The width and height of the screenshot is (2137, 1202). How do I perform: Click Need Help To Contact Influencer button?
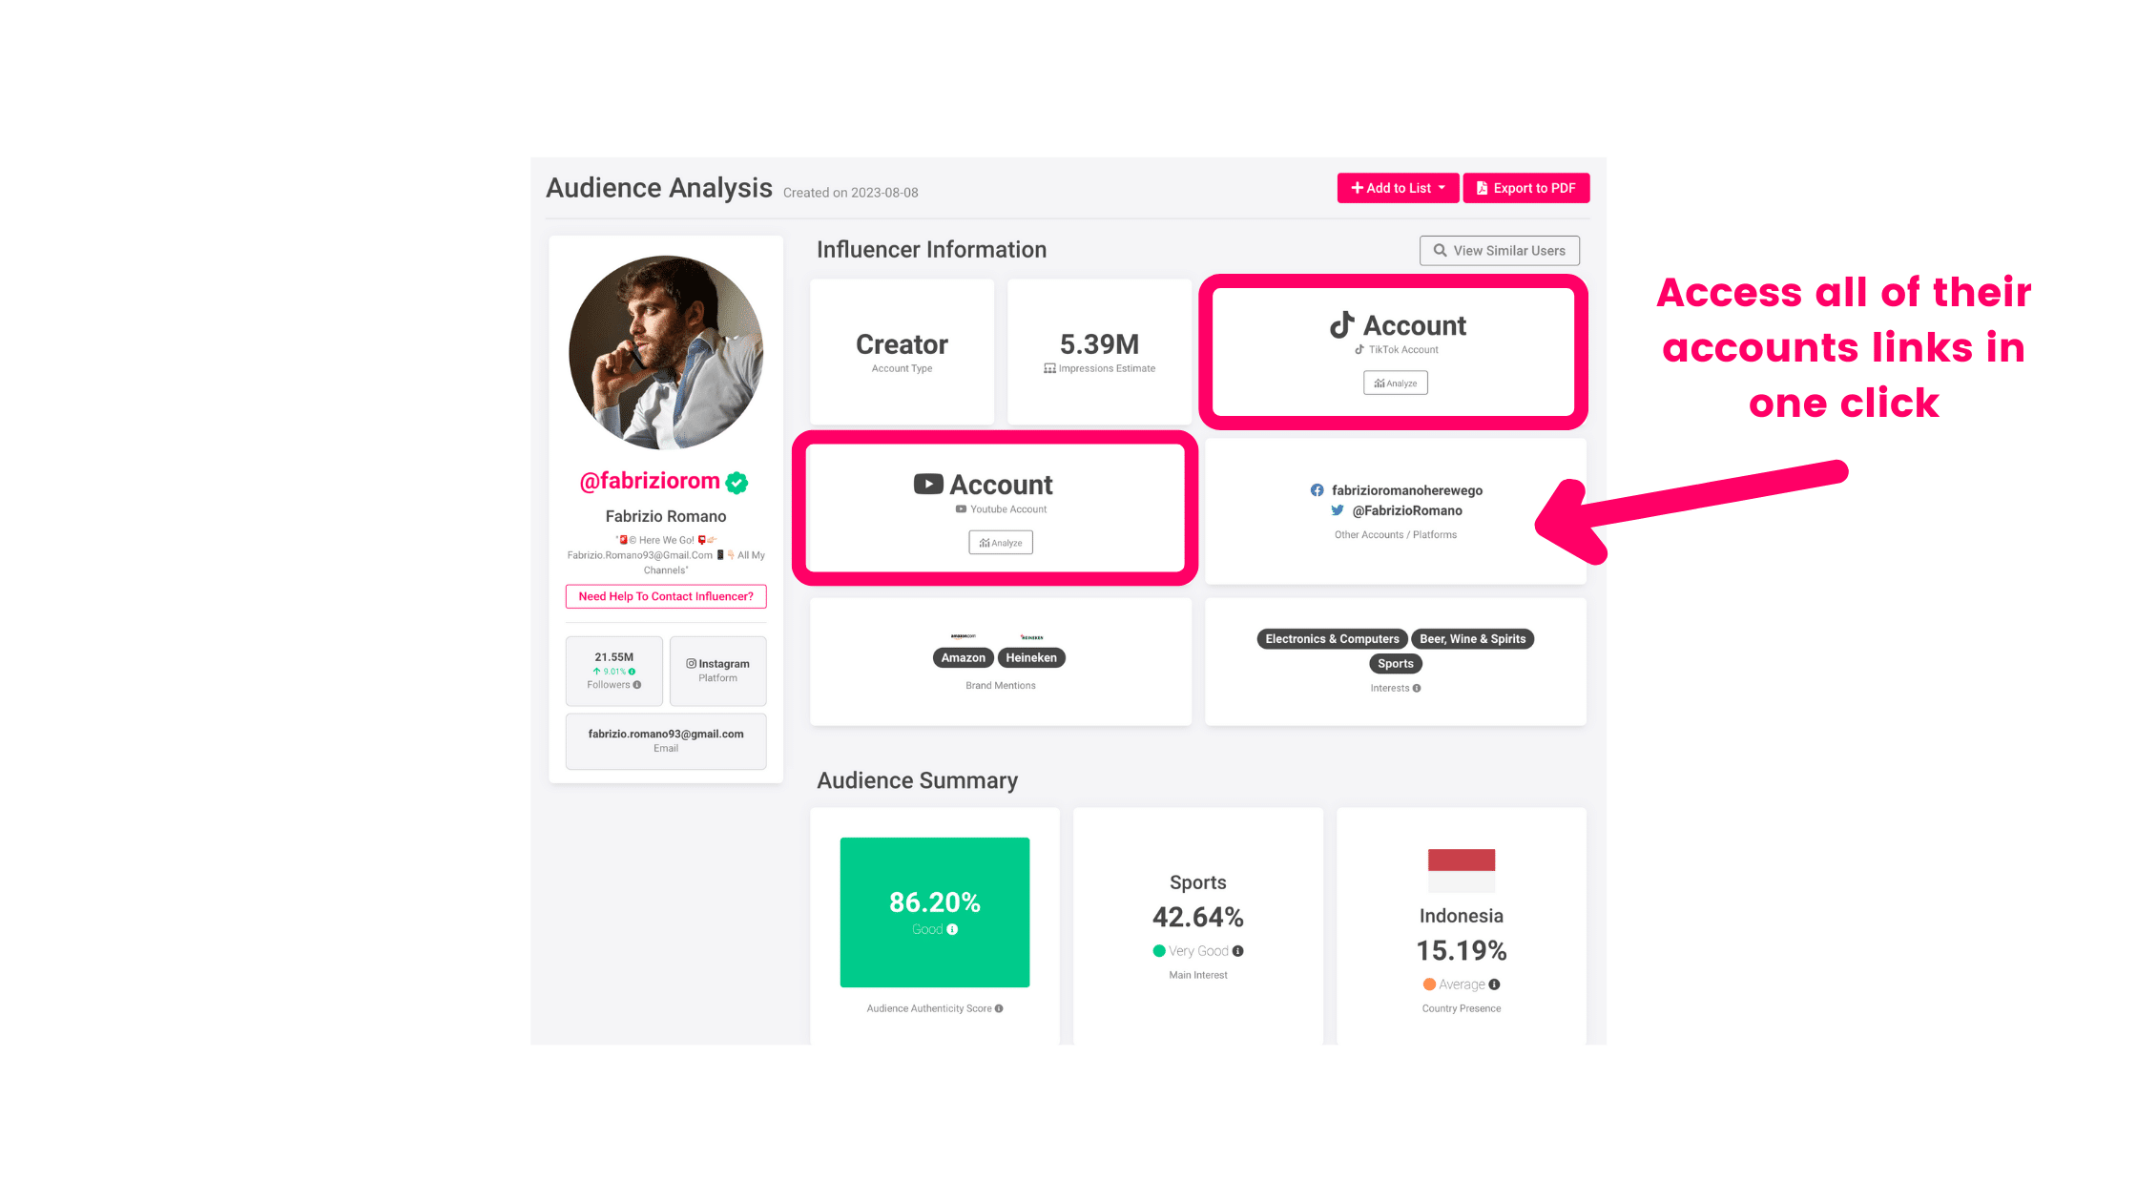pos(665,596)
